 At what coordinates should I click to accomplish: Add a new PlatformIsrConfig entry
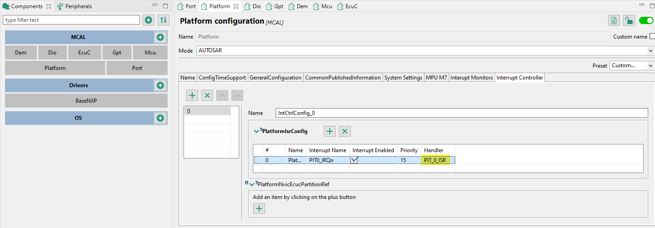point(330,131)
